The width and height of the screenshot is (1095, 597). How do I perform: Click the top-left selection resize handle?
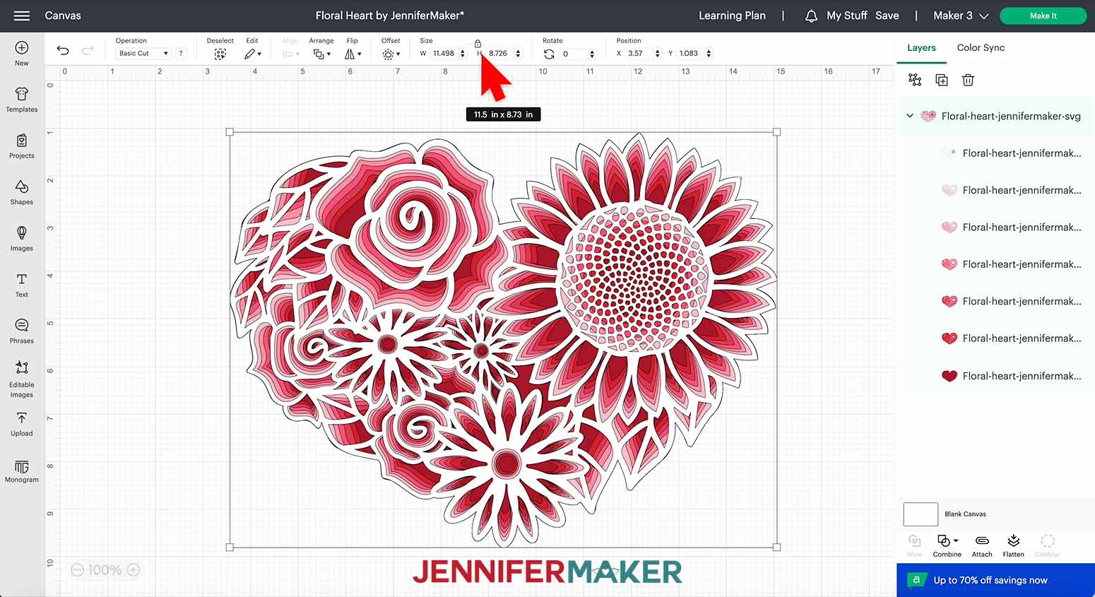point(230,132)
